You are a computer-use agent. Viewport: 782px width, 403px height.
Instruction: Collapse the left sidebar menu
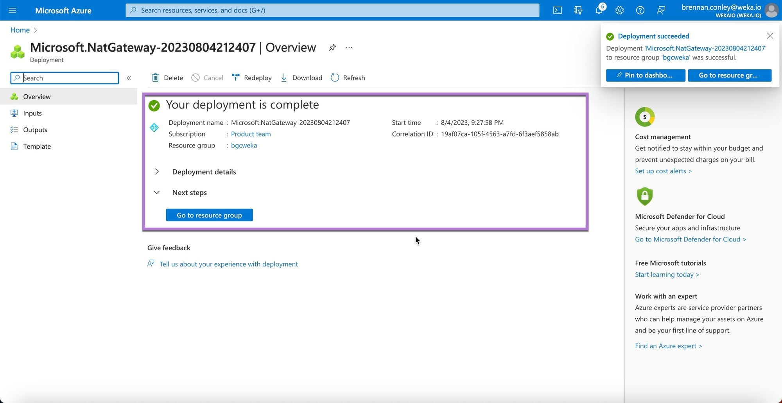click(x=129, y=78)
